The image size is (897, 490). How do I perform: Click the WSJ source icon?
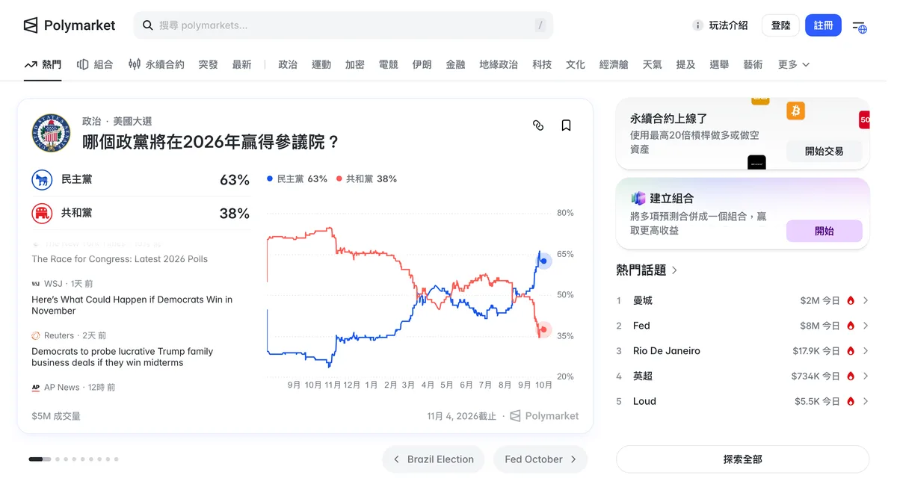coord(36,284)
